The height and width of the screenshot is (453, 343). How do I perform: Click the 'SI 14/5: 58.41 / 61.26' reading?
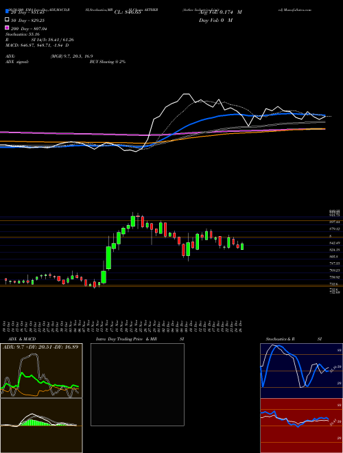click(54, 40)
